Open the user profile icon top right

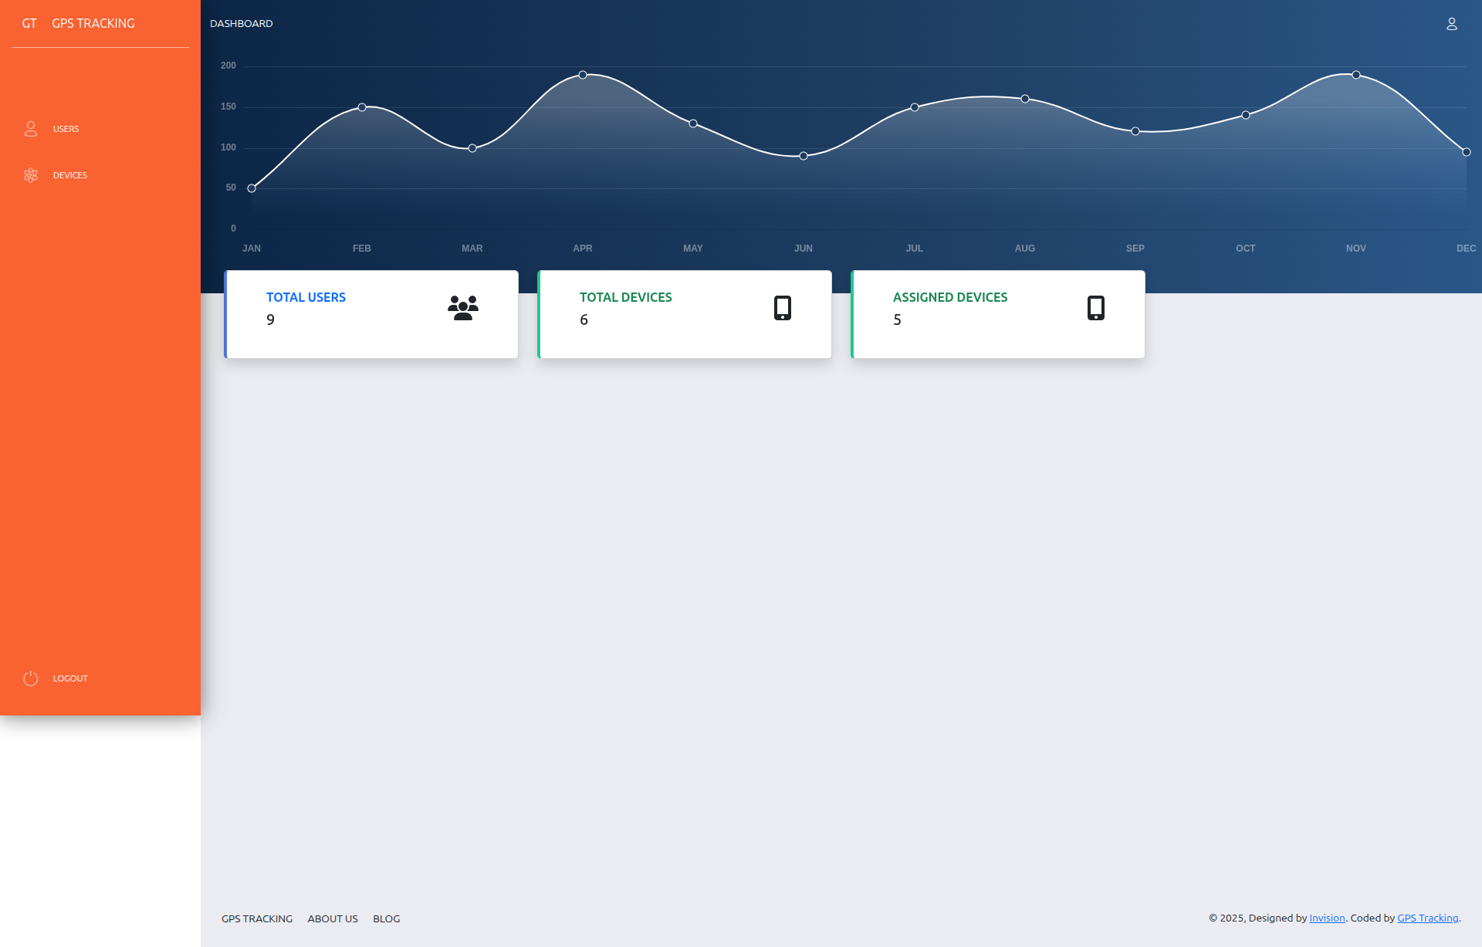tap(1452, 24)
